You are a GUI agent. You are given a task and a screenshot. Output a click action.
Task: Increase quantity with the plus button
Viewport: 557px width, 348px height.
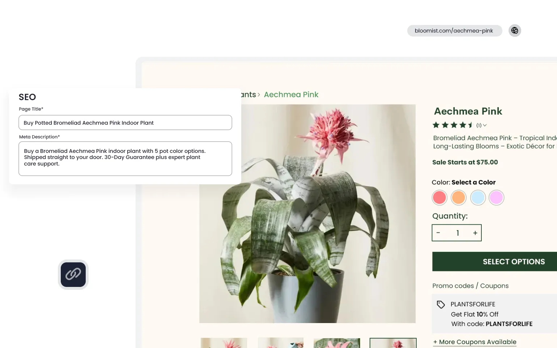point(475,233)
